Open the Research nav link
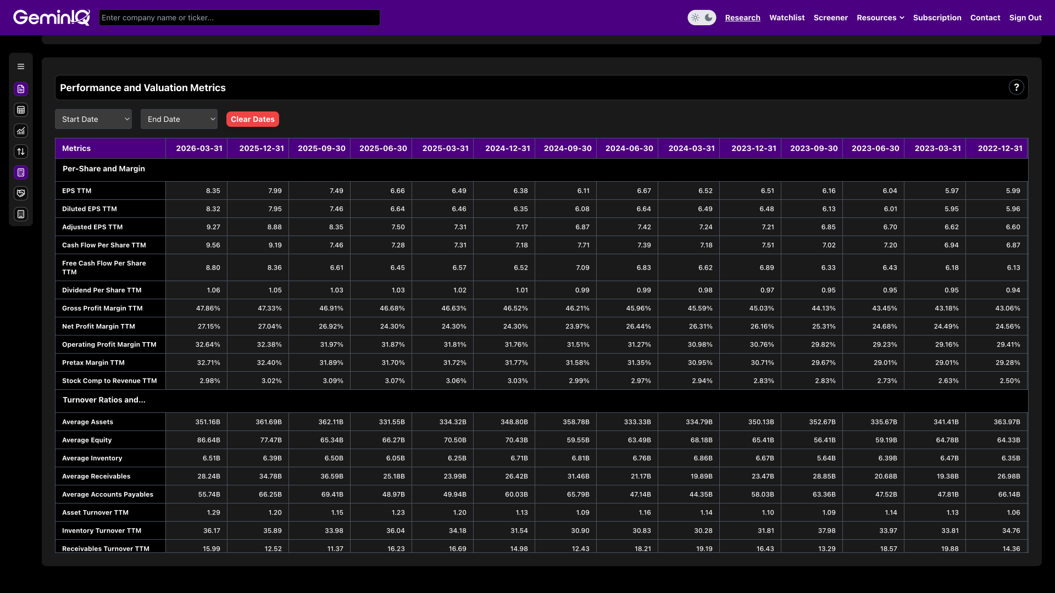Screen dimensions: 1055x593 [x=742, y=18]
